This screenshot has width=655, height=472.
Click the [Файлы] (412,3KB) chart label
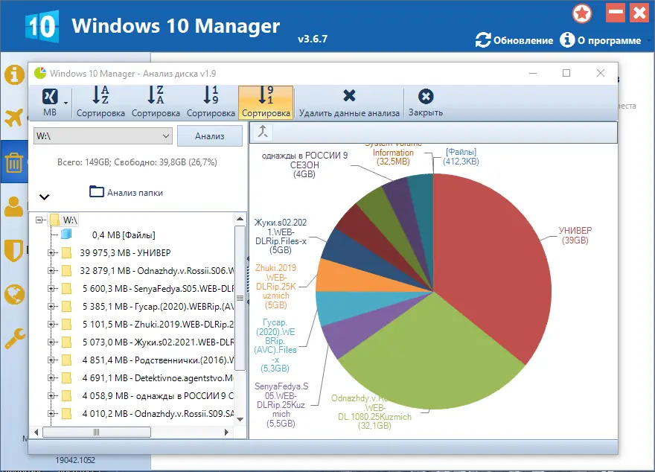[461, 156]
